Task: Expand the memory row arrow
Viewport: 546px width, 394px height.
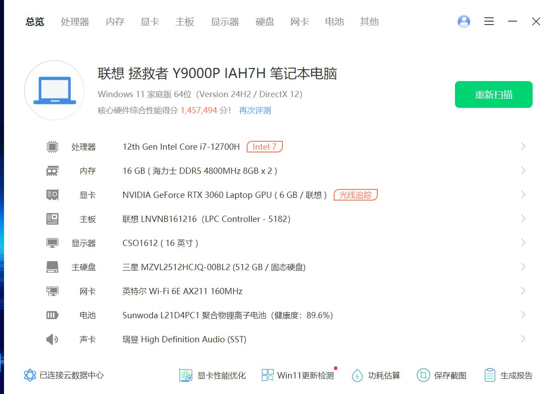Action: tap(523, 171)
